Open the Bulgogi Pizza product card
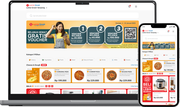The width and height of the screenshot is (180, 107). [x=120, y=75]
